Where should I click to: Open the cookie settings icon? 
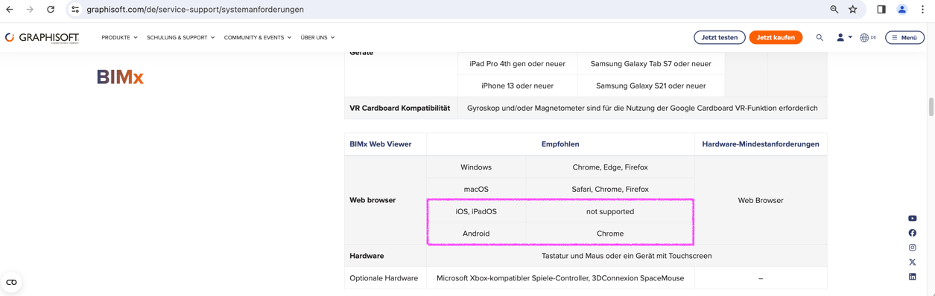pyautogui.click(x=11, y=283)
